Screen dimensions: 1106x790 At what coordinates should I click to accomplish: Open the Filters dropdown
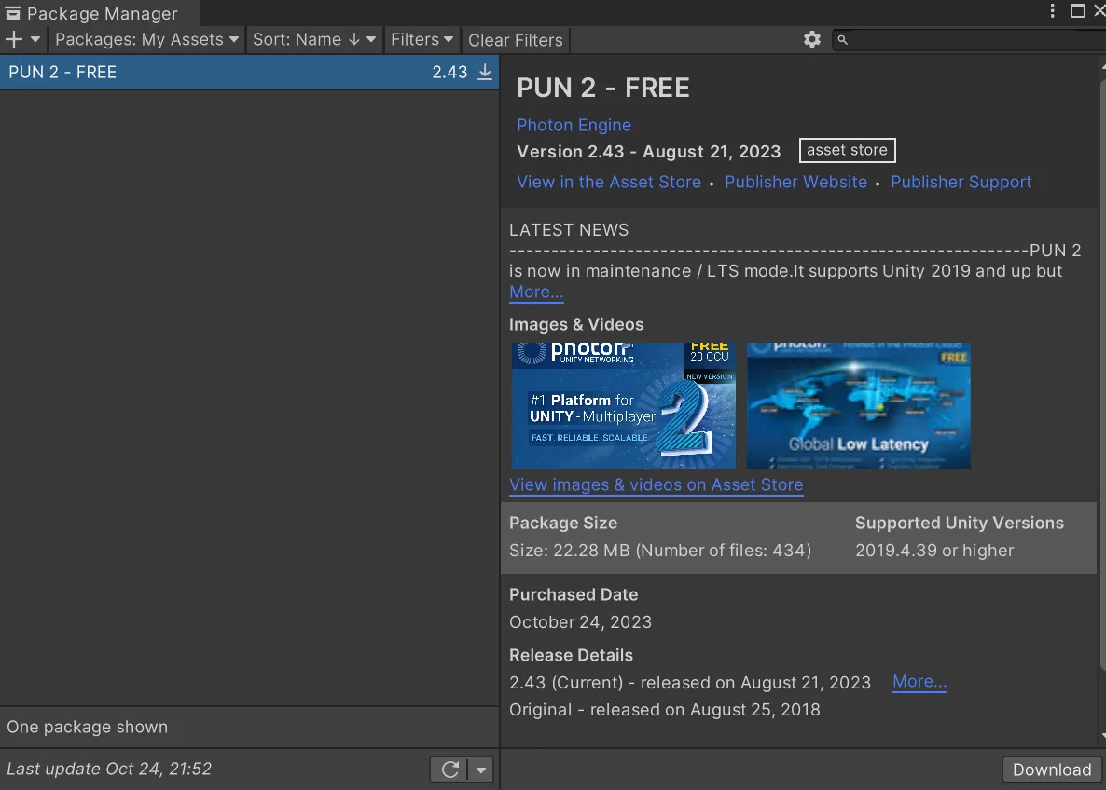pos(422,39)
